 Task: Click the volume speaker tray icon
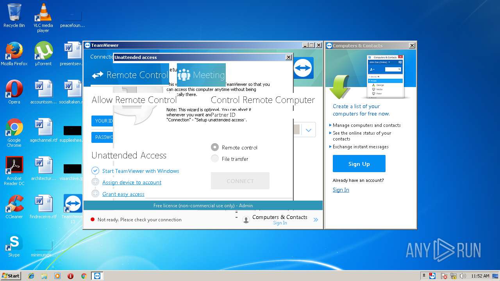tap(462, 276)
